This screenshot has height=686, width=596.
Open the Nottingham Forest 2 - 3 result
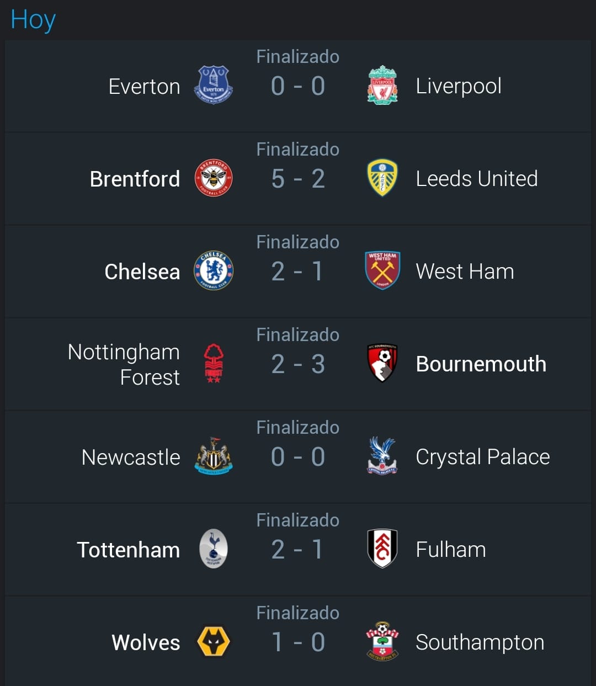coord(298,364)
